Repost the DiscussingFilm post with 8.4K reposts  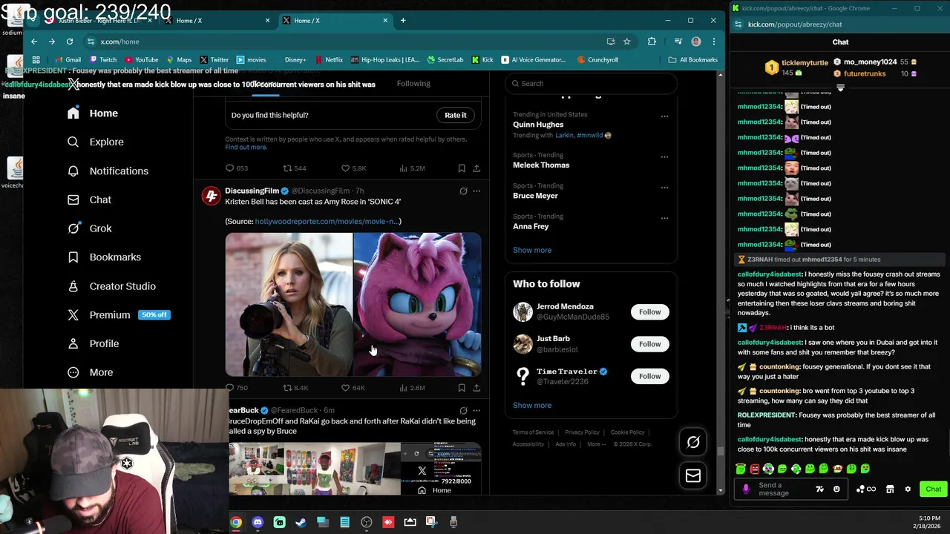pos(295,388)
